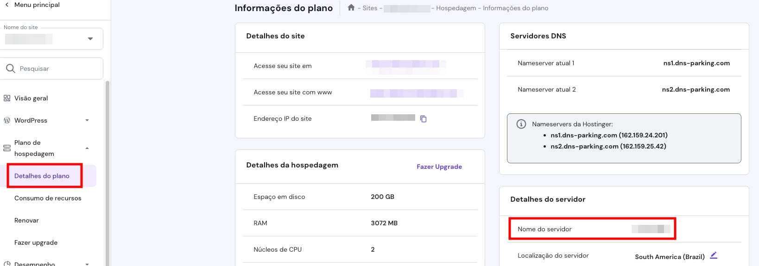Click the Pesquisar search field
Screen dimensions: 759x266
coord(51,68)
